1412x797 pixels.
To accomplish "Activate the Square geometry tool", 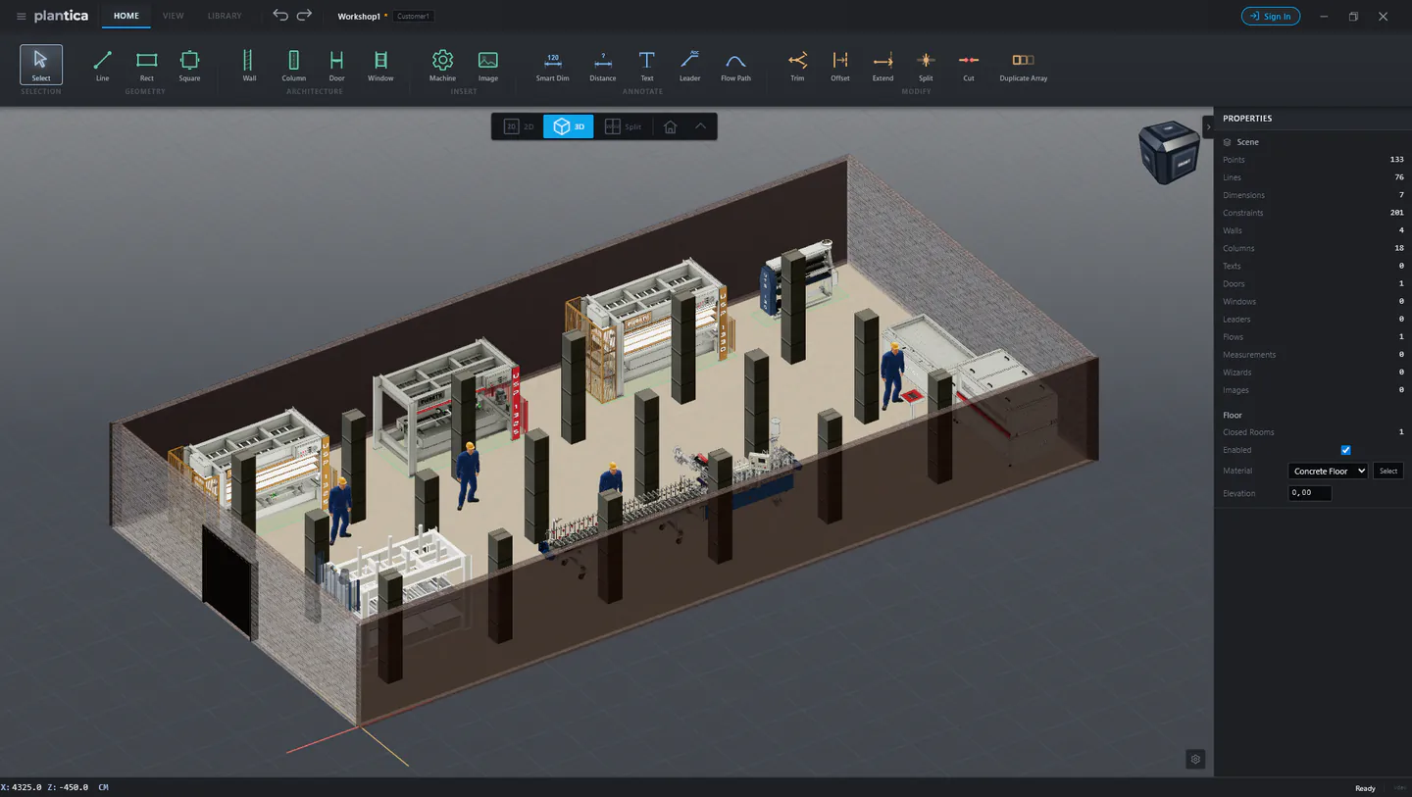I will (189, 65).
